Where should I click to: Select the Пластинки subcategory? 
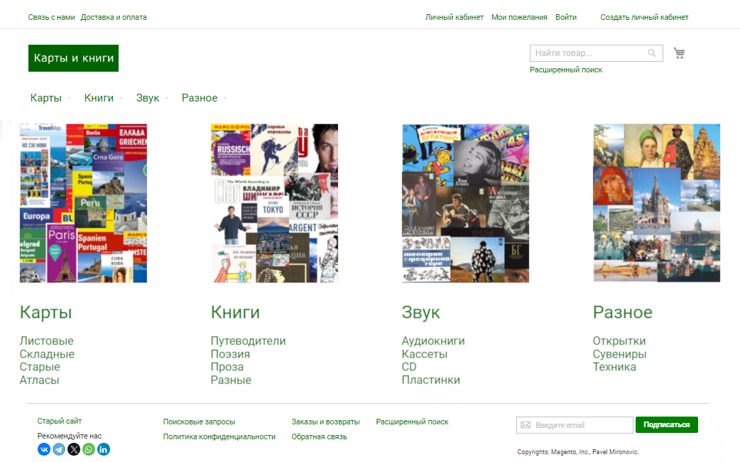point(431,380)
